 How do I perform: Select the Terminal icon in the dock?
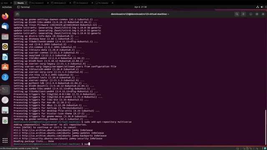click(5, 90)
